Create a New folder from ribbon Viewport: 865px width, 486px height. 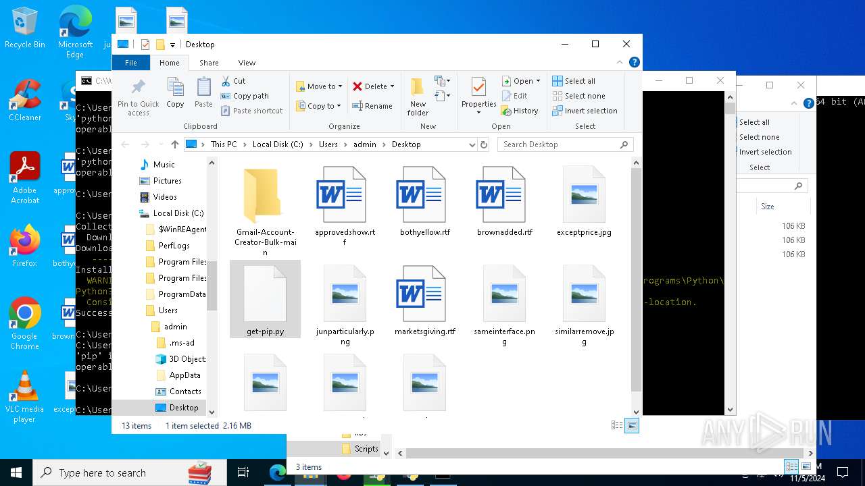click(x=418, y=97)
